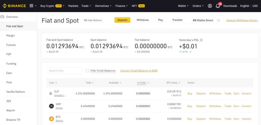Select Fiat and Spot sidebar item
Image resolution: width=261 pixels, height=125 pixels.
pyautogui.click(x=18, y=26)
